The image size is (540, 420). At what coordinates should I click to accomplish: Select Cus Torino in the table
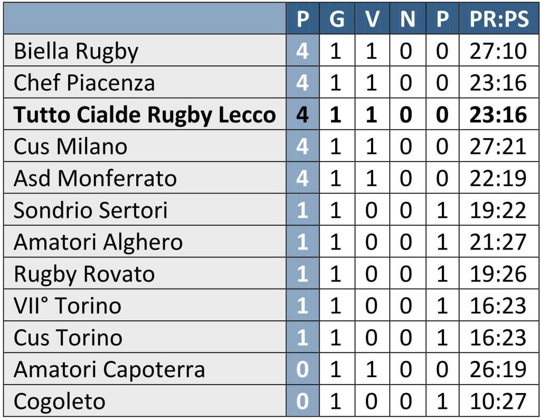(68, 337)
